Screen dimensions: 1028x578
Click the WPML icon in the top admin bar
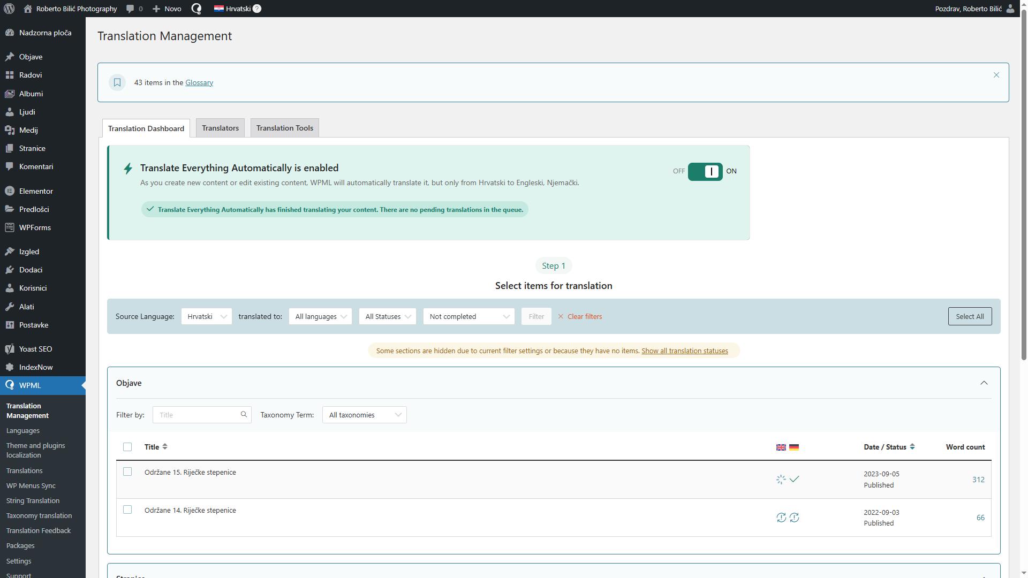click(x=196, y=9)
